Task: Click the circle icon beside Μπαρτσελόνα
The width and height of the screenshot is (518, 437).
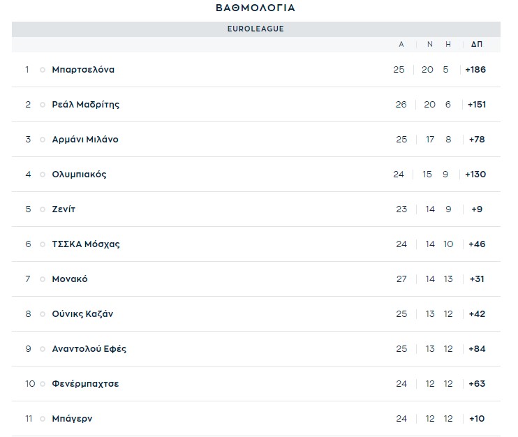Action: (43, 70)
